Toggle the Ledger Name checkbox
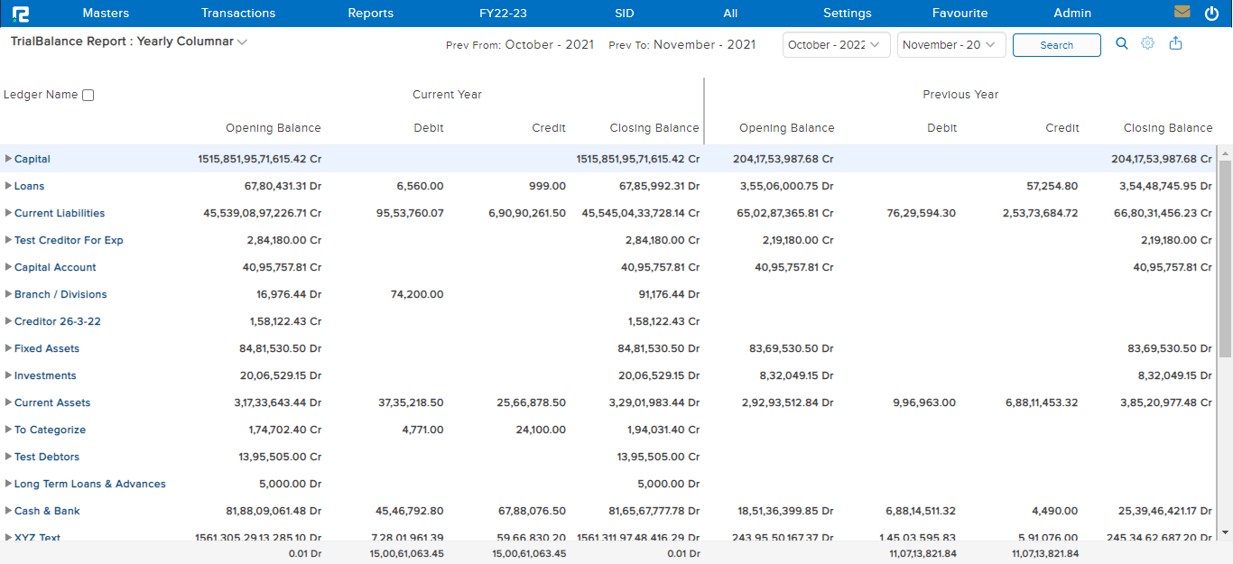 (88, 96)
